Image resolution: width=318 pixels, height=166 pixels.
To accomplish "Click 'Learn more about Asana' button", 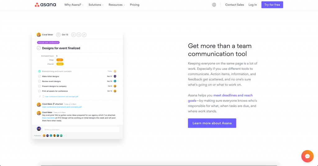I will pyautogui.click(x=212, y=123).
